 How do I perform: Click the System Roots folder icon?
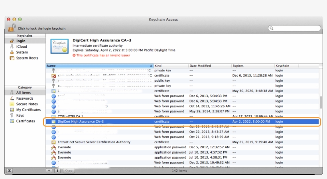coord(12,58)
